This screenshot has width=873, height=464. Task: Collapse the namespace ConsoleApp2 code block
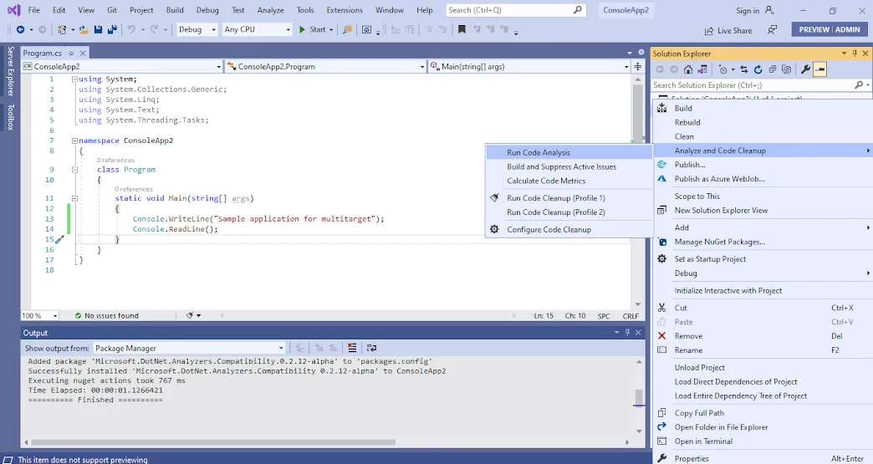74,140
